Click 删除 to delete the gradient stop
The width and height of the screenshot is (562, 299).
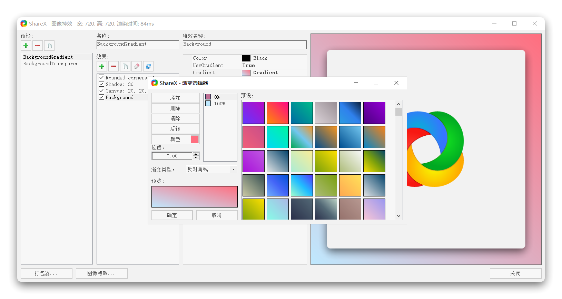point(176,108)
